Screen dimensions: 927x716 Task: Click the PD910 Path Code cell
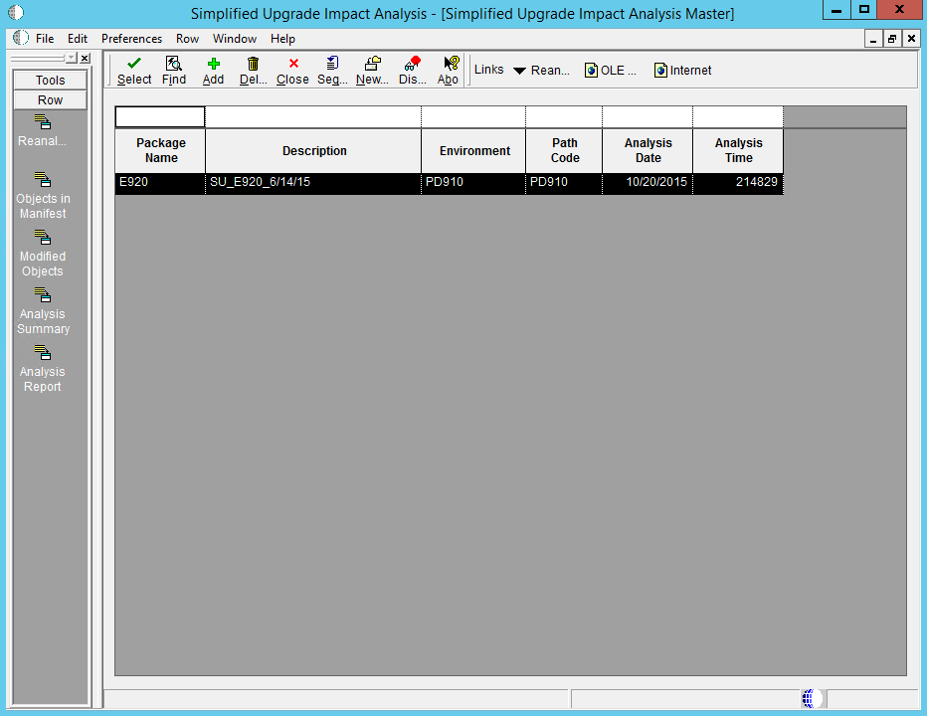click(x=564, y=183)
